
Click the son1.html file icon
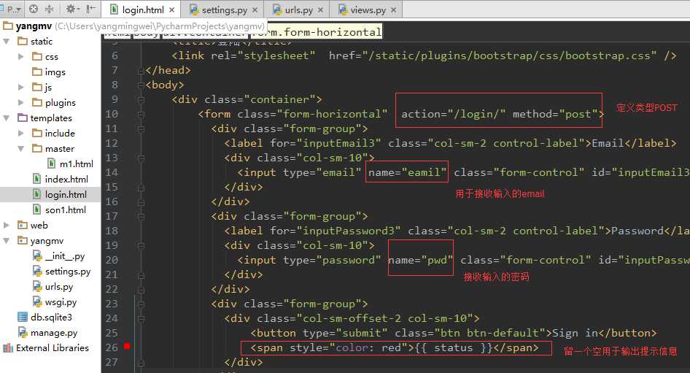(37, 209)
